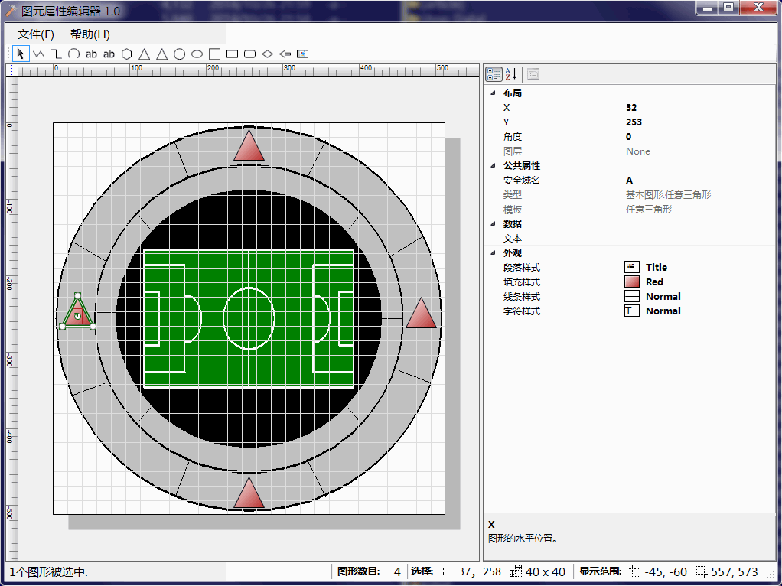
Task: Select the image insert tool
Action: tap(302, 54)
